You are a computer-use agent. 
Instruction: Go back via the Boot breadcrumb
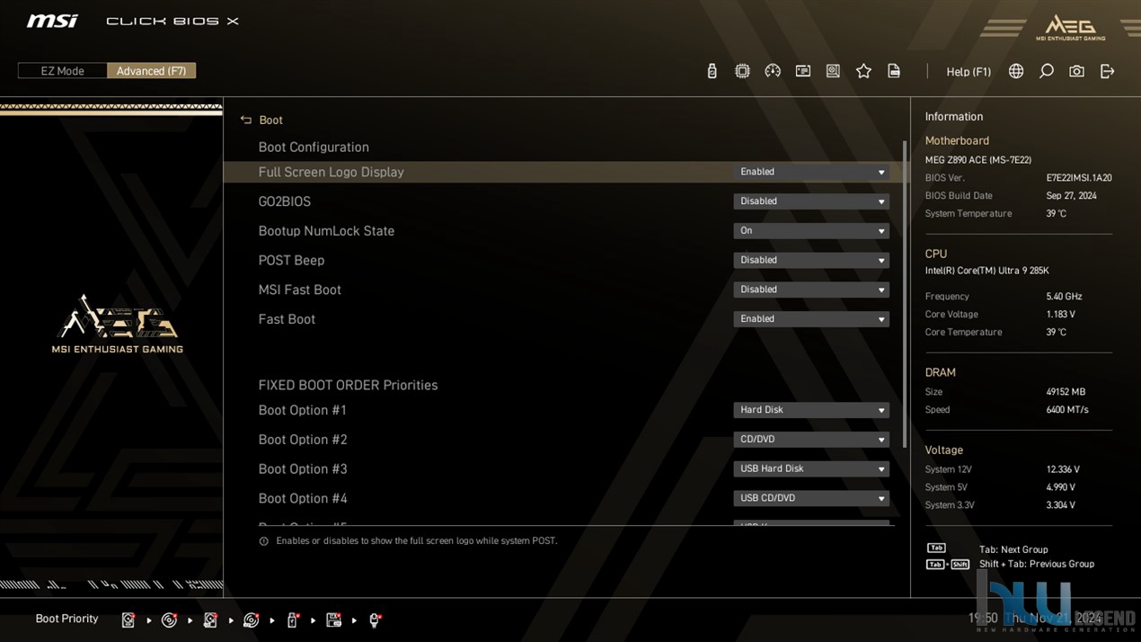point(270,120)
